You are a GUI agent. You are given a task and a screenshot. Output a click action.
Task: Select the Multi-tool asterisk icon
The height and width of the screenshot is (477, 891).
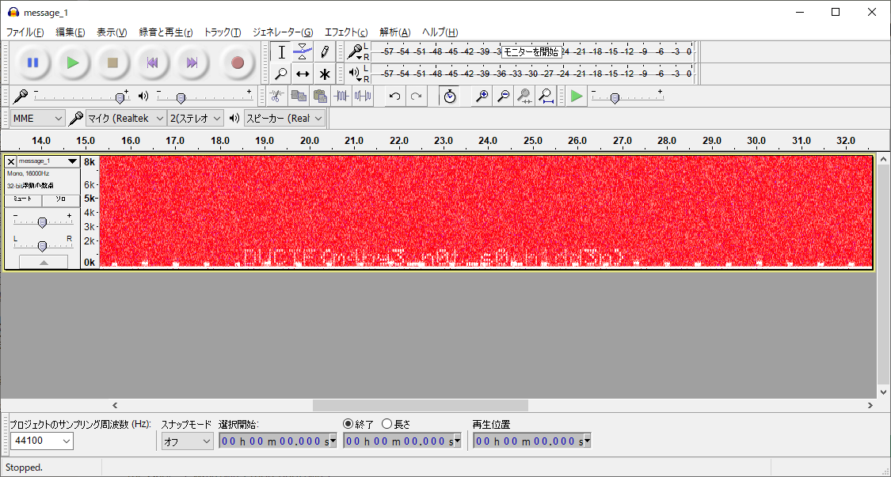(x=325, y=74)
